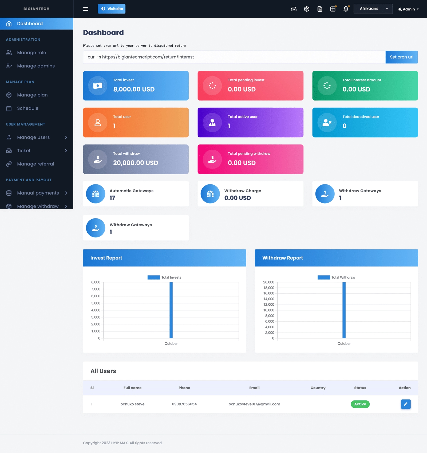
Task: Click the October bar in Invest Report
Action: (x=171, y=310)
